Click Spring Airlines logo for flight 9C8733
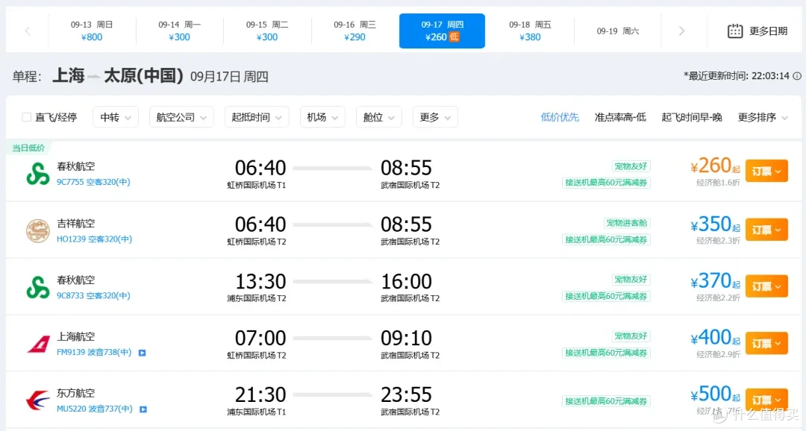The height and width of the screenshot is (431, 806). click(37, 286)
